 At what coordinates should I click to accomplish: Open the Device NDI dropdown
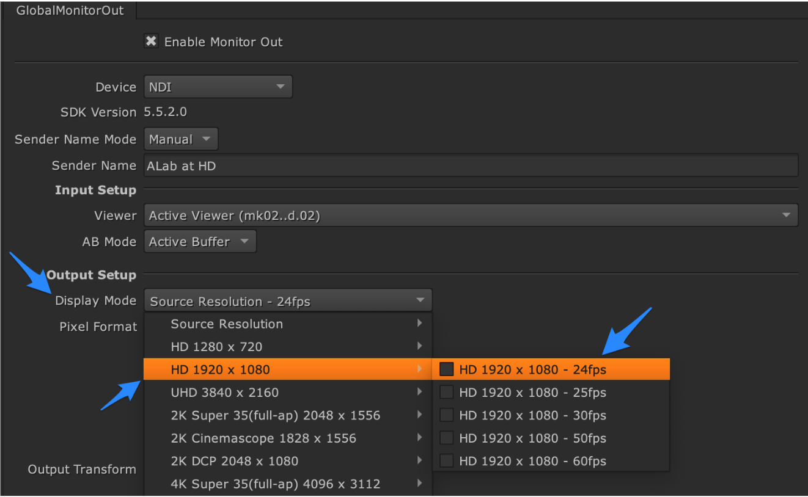point(218,87)
